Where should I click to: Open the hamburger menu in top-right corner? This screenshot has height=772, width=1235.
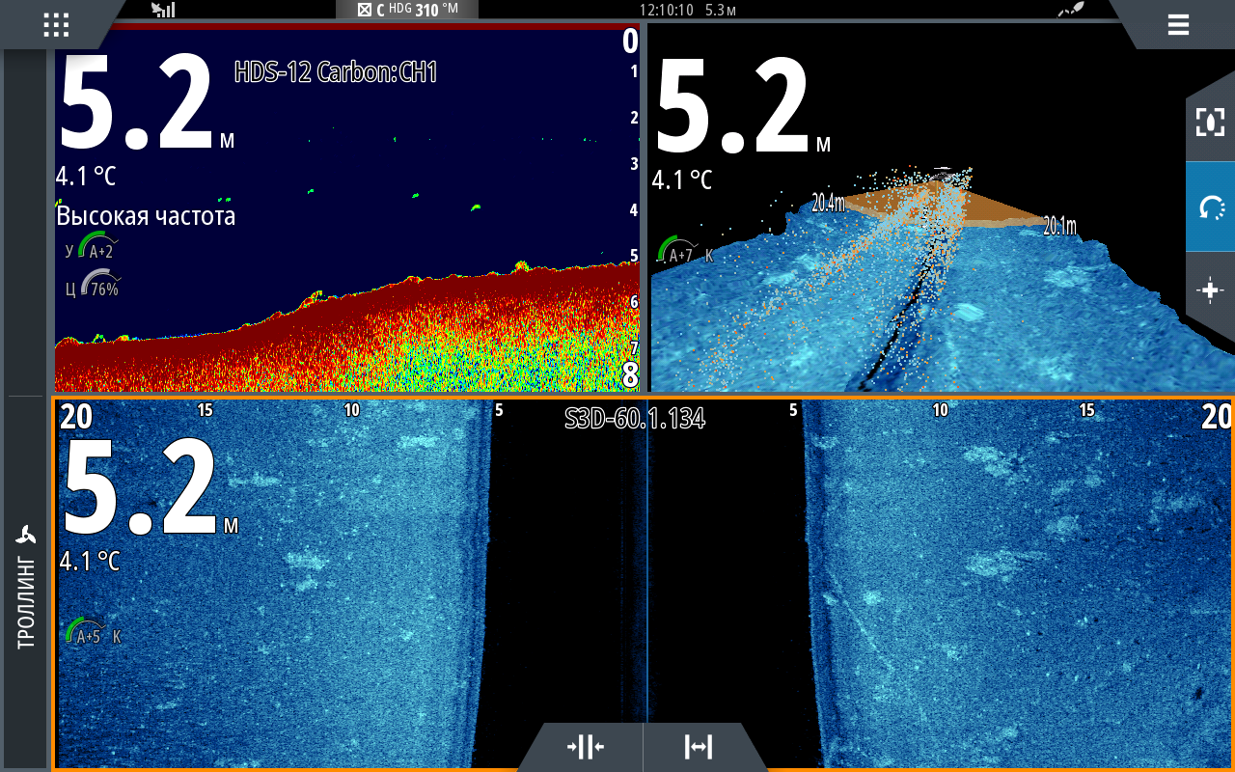tap(1178, 25)
